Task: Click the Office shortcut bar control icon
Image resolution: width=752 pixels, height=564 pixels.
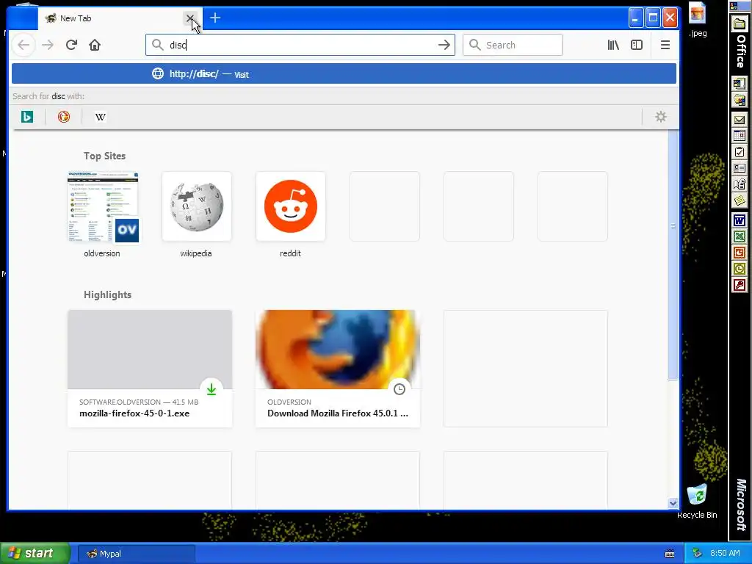Action: (734, 6)
